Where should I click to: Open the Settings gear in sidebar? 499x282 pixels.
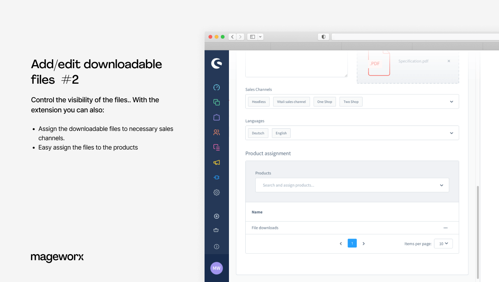pos(217,192)
